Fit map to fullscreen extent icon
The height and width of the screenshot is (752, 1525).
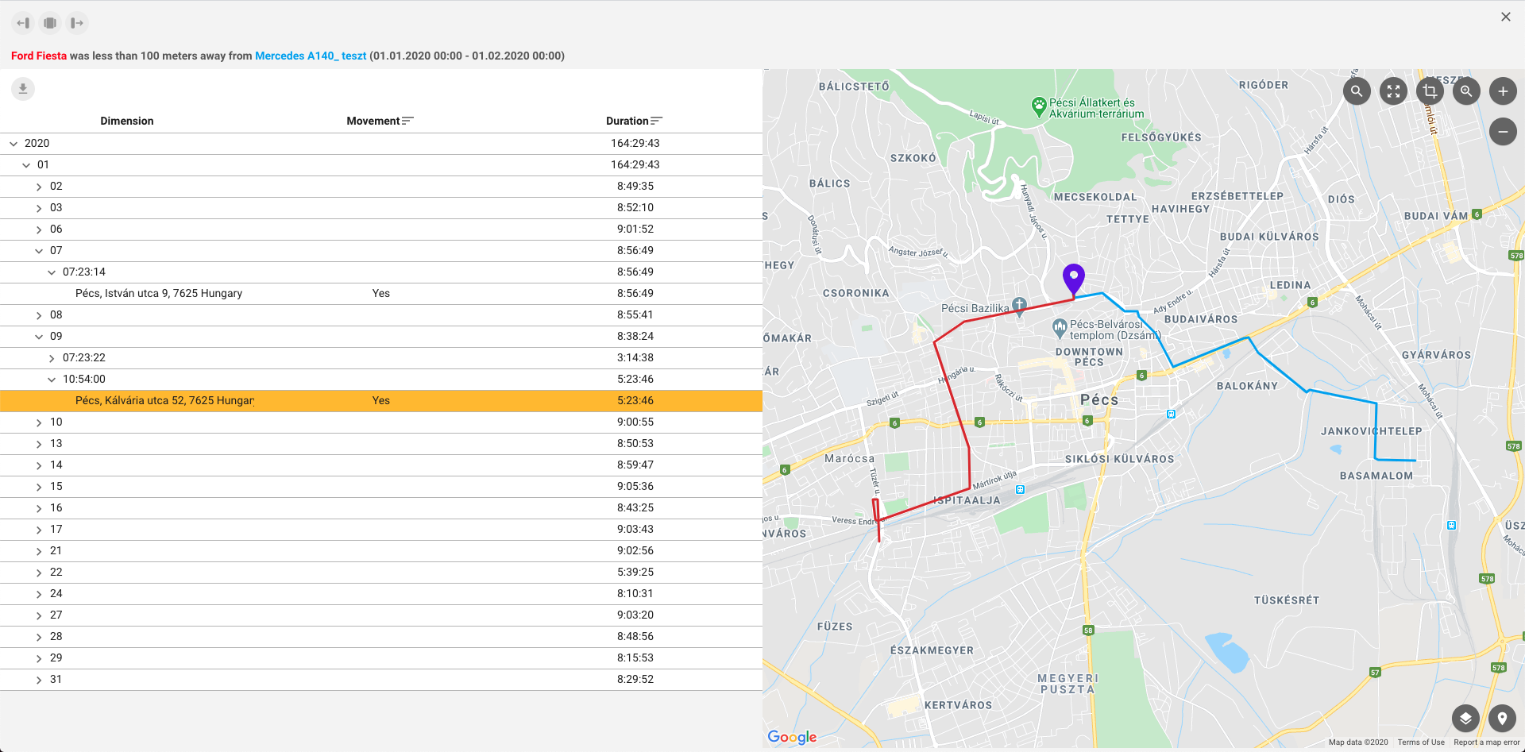(x=1393, y=91)
